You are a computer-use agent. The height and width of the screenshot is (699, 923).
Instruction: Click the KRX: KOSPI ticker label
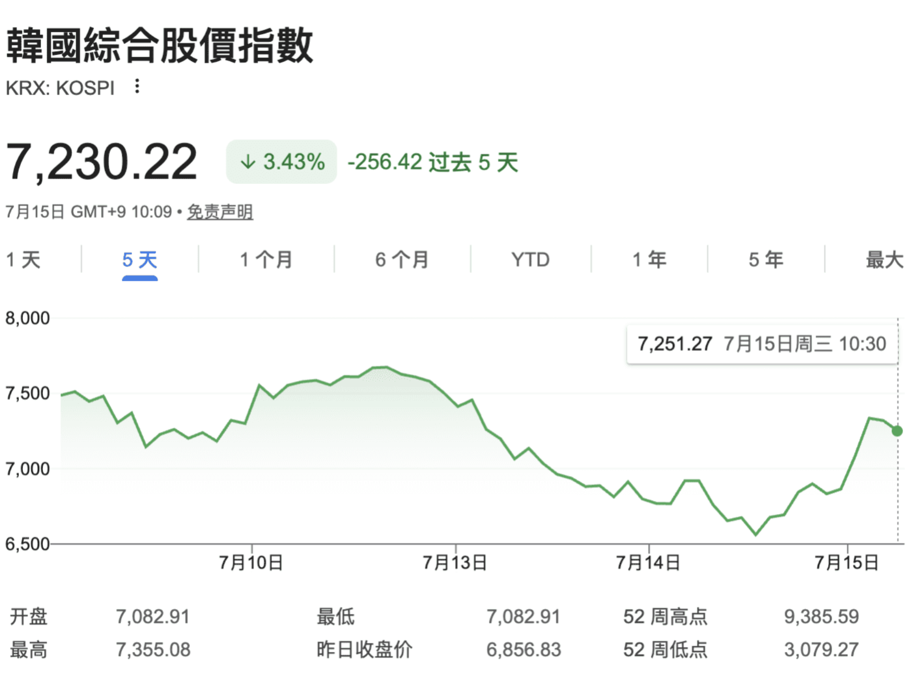(60, 88)
